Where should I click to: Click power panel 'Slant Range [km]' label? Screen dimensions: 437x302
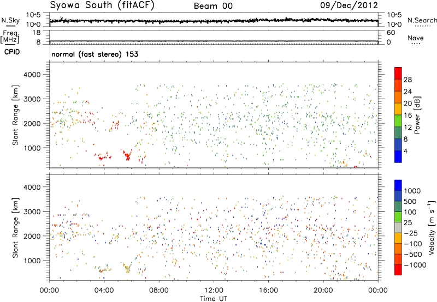[15, 115]
